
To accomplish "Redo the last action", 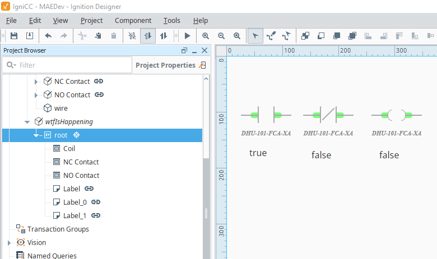I will tap(64, 36).
